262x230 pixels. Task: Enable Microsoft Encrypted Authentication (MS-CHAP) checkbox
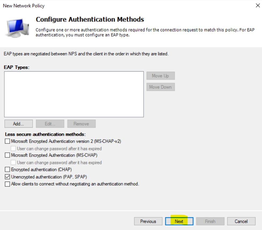7,155
